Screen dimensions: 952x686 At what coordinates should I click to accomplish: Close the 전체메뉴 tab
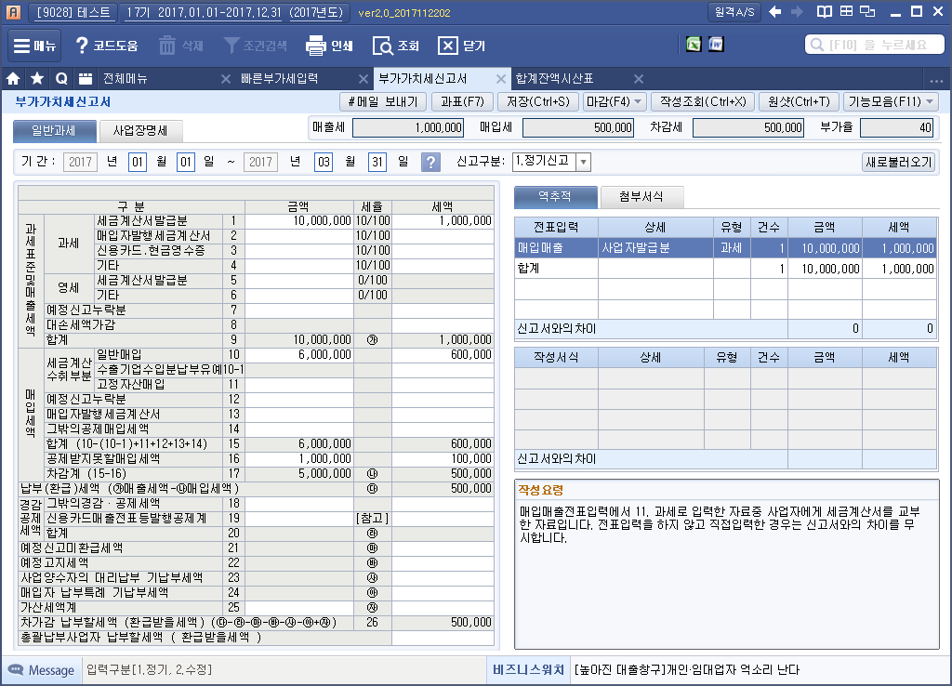click(226, 79)
